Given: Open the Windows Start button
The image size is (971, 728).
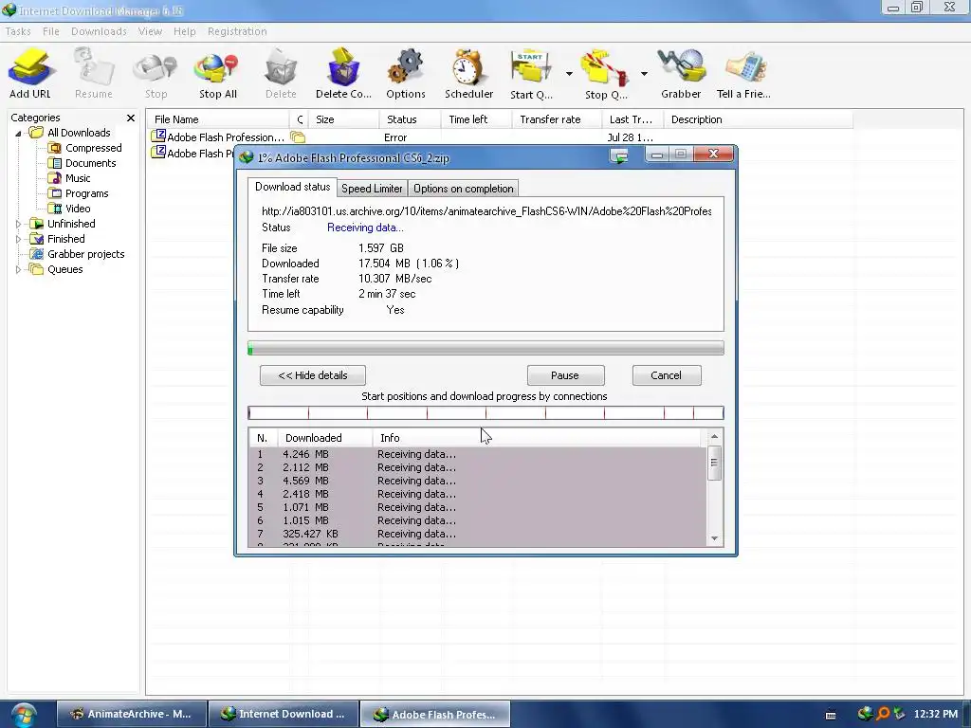Looking at the screenshot, I should (x=23, y=715).
